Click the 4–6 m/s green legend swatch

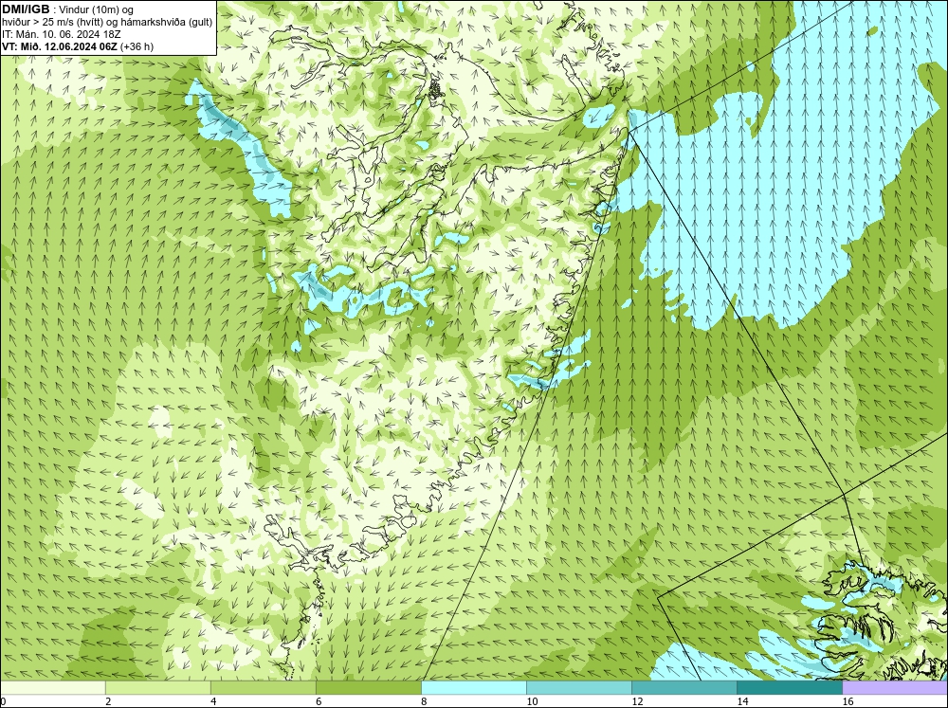coord(263,687)
